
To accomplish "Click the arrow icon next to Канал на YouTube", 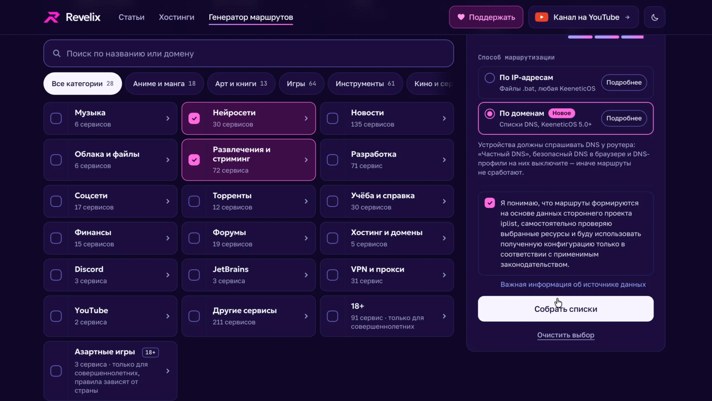I will pyautogui.click(x=627, y=17).
